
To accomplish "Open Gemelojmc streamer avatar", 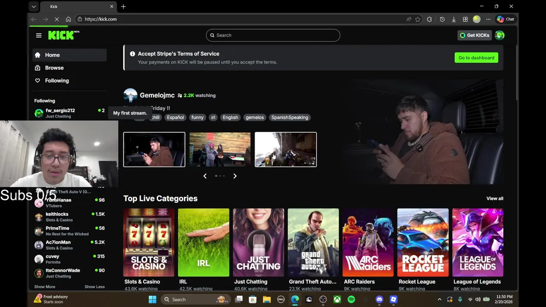I will coord(130,96).
